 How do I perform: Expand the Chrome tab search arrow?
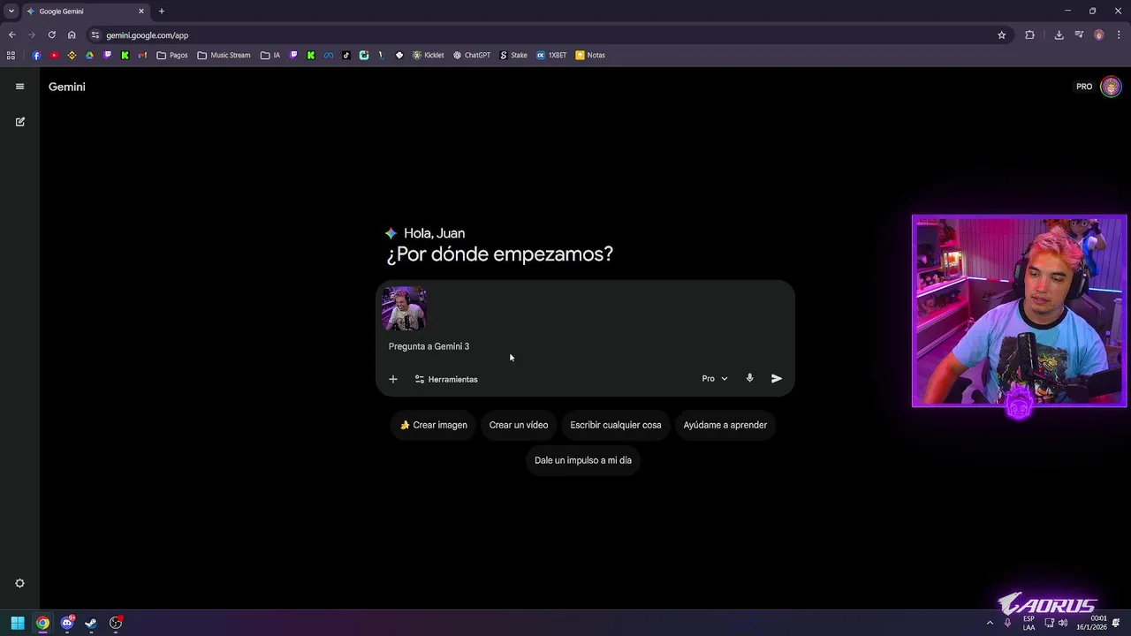[11, 11]
